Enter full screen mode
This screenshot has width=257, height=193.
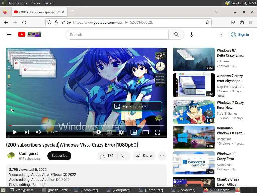(158, 132)
